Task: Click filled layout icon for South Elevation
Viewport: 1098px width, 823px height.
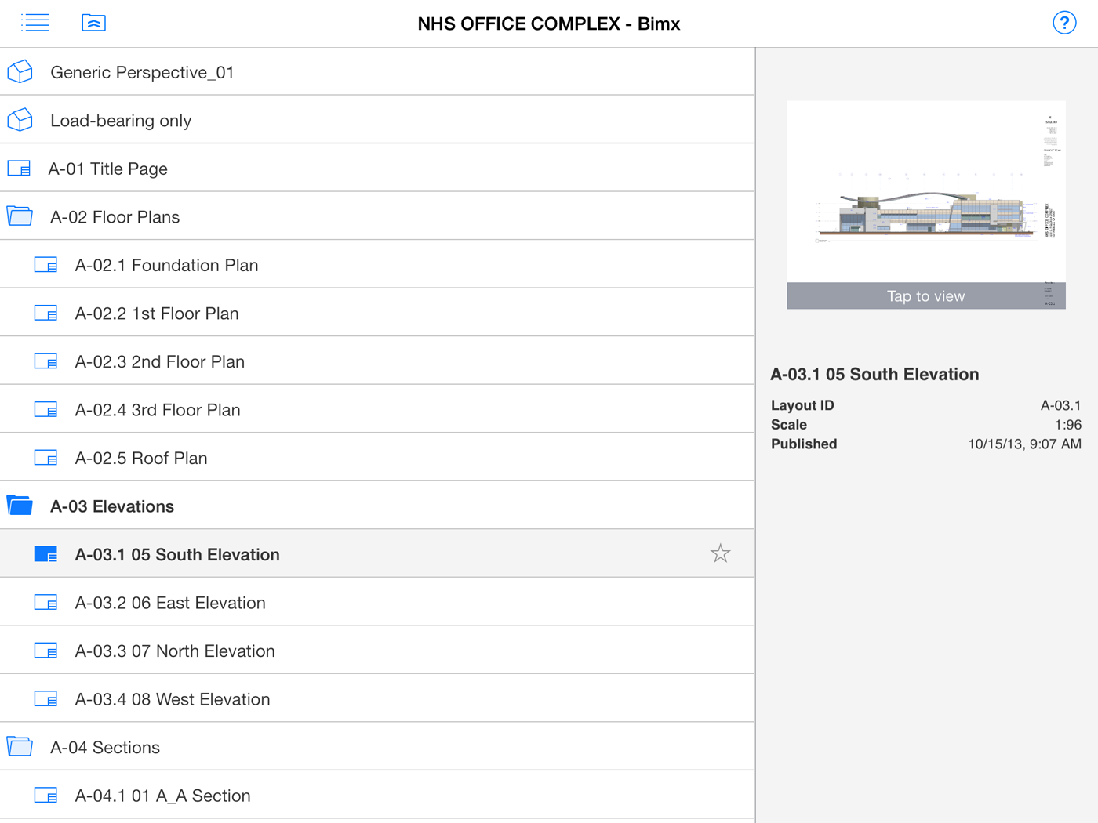Action: pos(45,554)
